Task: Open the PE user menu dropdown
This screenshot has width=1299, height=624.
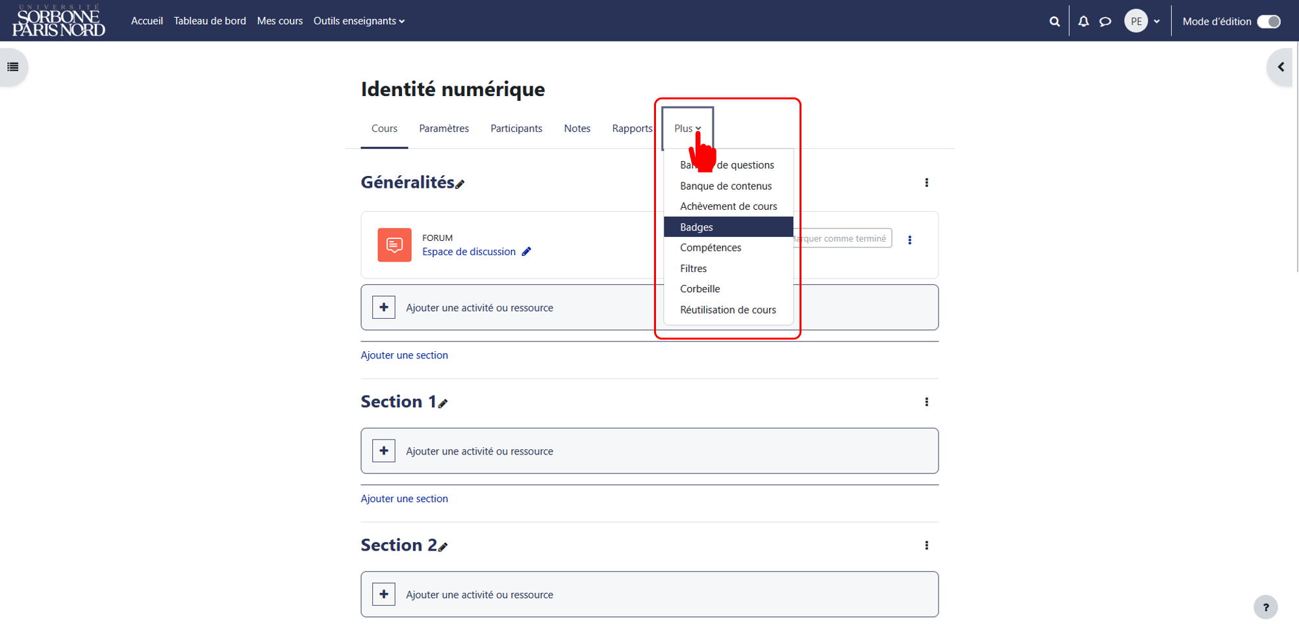Action: [x=1142, y=21]
